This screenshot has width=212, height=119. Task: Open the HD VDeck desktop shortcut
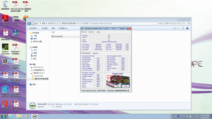pyautogui.click(x=5, y=62)
